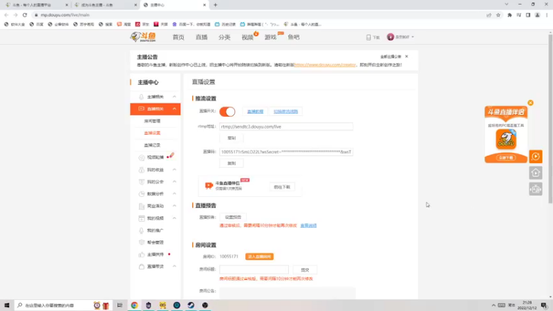Click the 我的公会 shield icon
The height and width of the screenshot is (311, 553).
click(141, 182)
